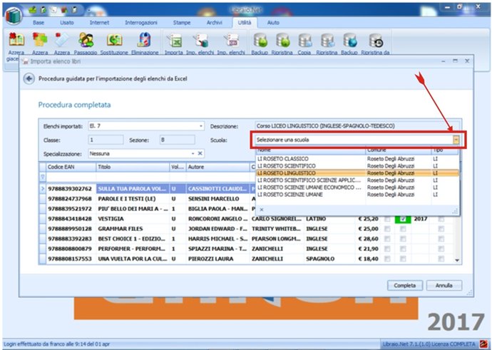Click the Ripristina icon next to first Backup
The width and height of the screenshot is (492, 350).
coord(282,41)
